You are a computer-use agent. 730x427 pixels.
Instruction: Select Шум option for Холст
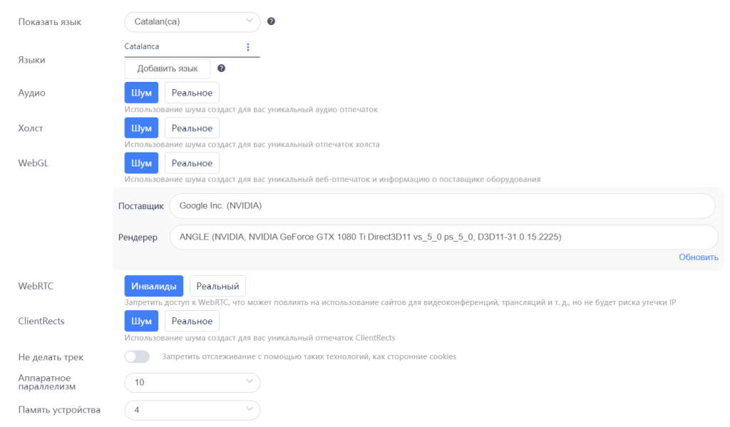pos(141,128)
